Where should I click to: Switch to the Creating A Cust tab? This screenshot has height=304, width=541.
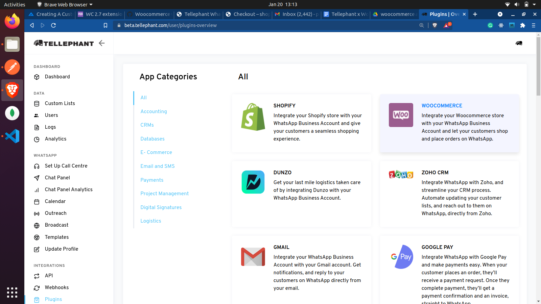50,14
